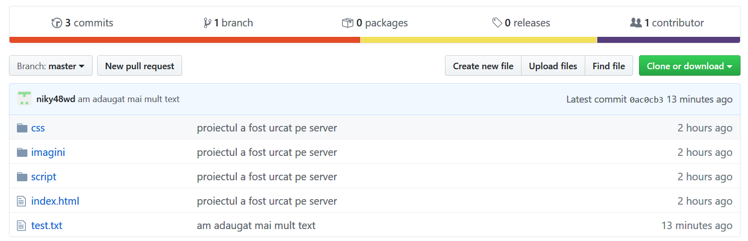Click '13 minutes ago' in the test.txt row
Viewport: 748px width, 241px height.
(x=697, y=226)
